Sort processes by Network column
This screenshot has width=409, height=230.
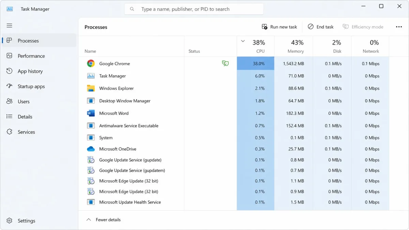[x=370, y=46]
